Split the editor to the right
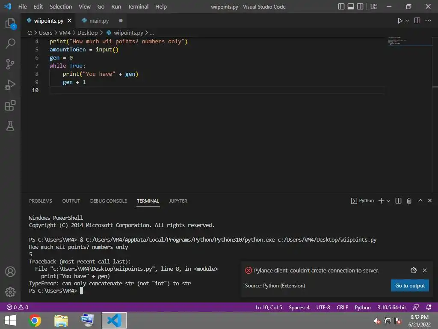The height and width of the screenshot is (329, 438). pyautogui.click(x=417, y=21)
